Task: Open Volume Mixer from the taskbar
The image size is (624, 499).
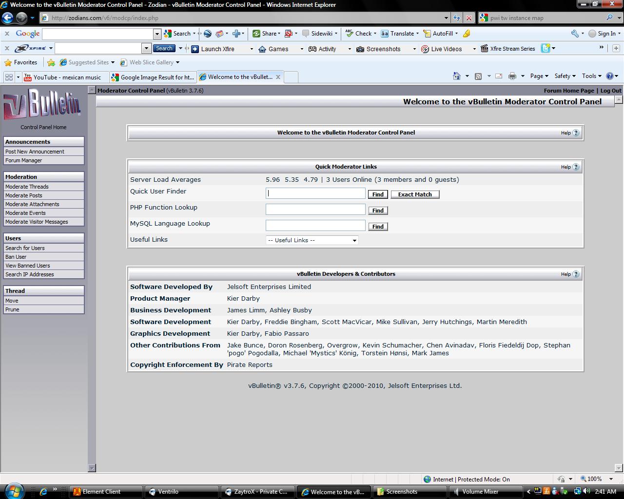Action: [x=486, y=492]
